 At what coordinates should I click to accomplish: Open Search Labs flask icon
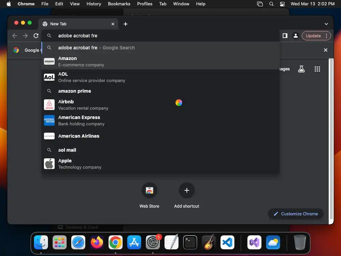point(301,69)
